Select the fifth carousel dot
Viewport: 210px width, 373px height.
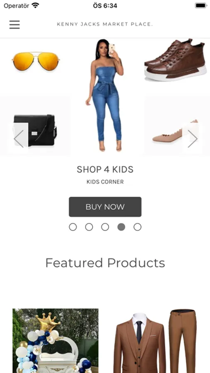pos(138,227)
